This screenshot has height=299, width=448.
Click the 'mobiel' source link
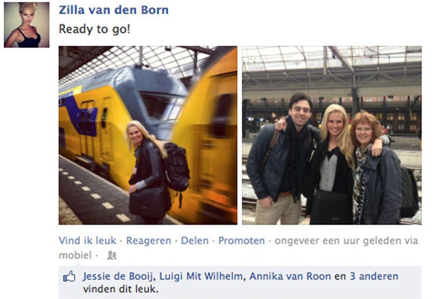pyautogui.click(x=75, y=255)
